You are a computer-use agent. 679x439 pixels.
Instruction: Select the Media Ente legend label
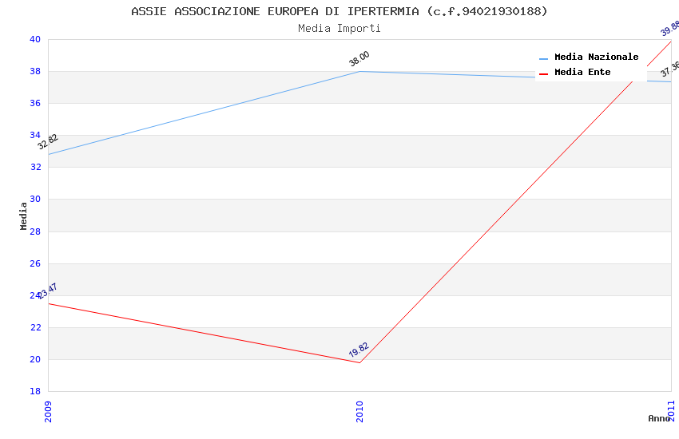point(582,73)
